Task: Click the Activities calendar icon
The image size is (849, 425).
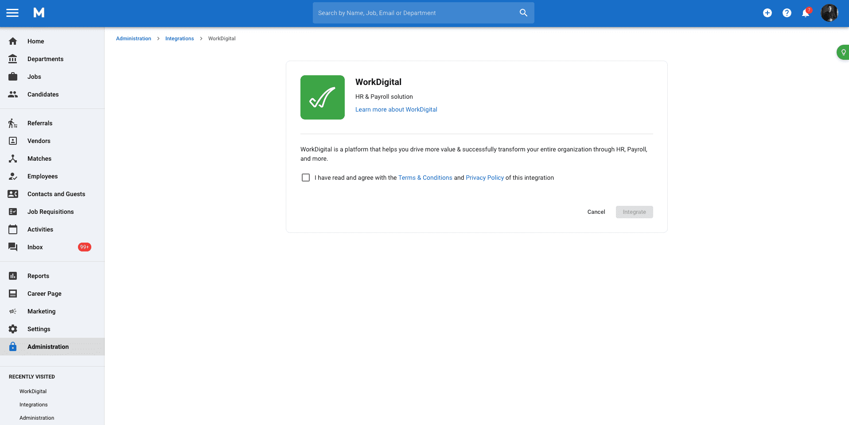Action: tap(13, 229)
